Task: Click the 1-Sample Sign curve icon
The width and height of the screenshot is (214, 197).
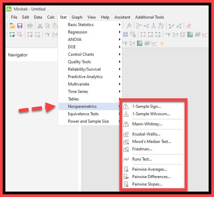Action: (x=126, y=106)
